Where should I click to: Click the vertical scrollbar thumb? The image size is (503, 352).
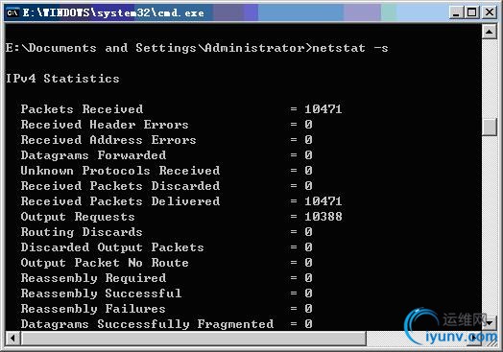pos(490,127)
